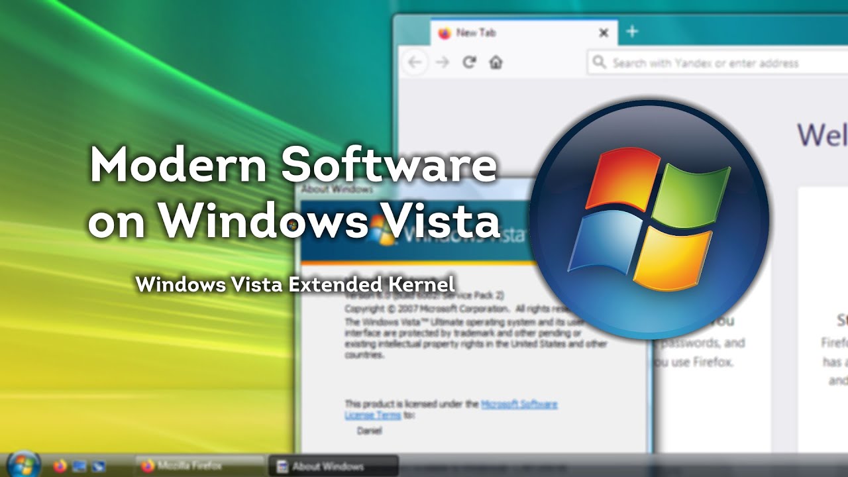Select the New Tab tab in Firefox
Viewport: 848px width, 477px height.
click(523, 32)
